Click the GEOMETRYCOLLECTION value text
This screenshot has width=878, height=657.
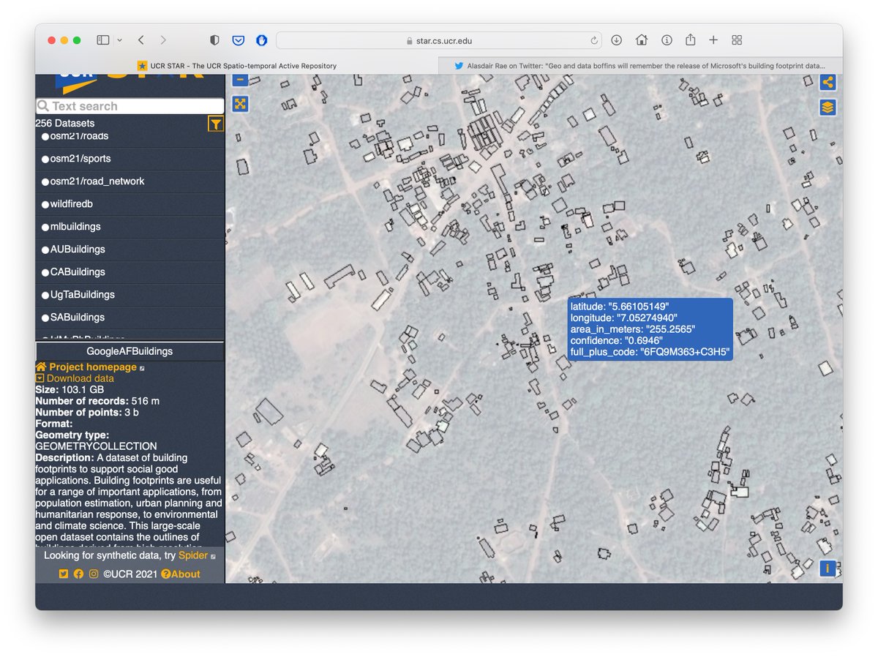pos(96,446)
